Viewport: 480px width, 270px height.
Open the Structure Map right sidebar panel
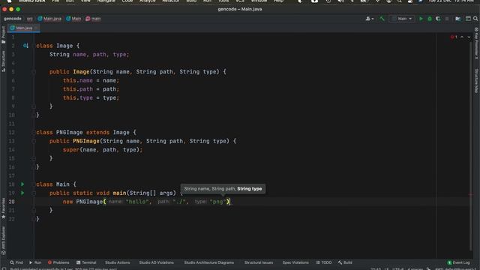coord(476,81)
